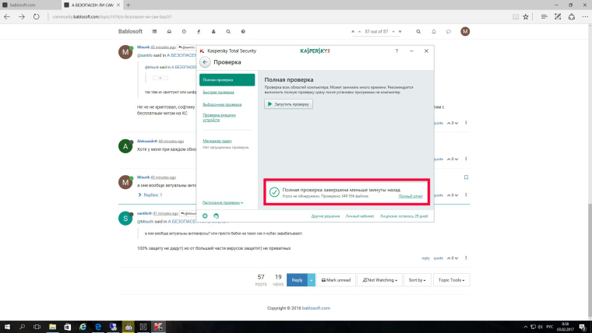Open forum help question icon
The width and height of the screenshot is (592, 333).
tap(243, 32)
